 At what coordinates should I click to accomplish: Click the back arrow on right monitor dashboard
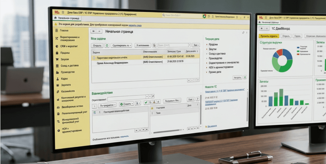pos(262,28)
